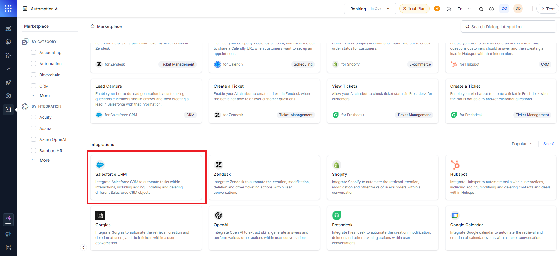
Task: Tick the Azure OpenAI integration checkbox
Action: (x=33, y=140)
